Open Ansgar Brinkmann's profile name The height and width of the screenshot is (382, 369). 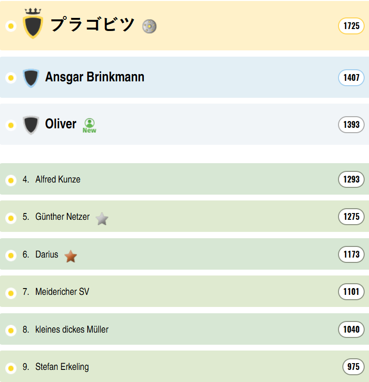[94, 77]
